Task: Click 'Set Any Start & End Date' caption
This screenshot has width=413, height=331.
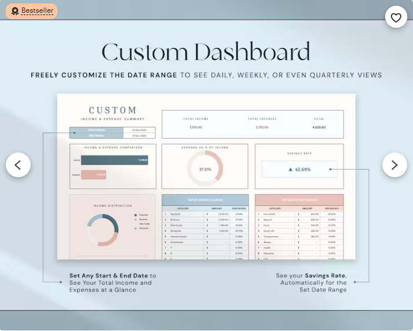Action: pyautogui.click(x=108, y=276)
